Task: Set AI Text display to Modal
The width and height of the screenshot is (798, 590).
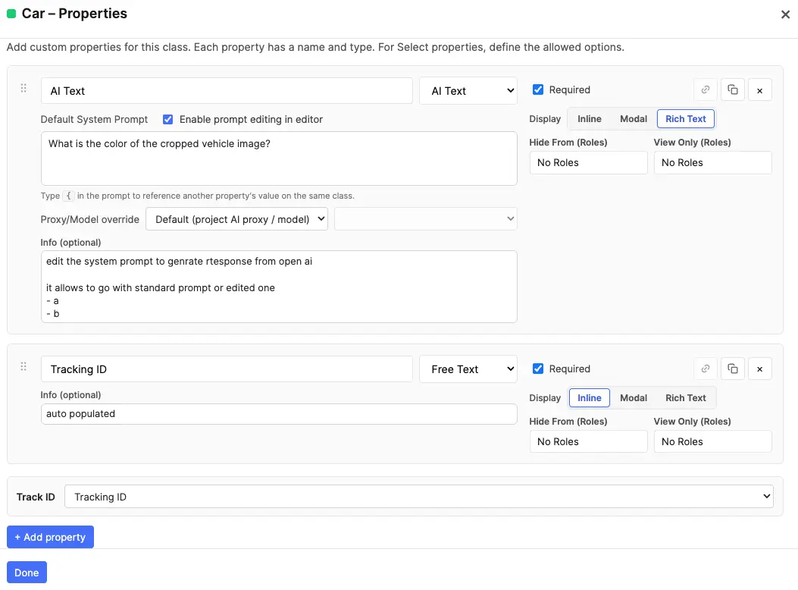Action: pyautogui.click(x=634, y=118)
